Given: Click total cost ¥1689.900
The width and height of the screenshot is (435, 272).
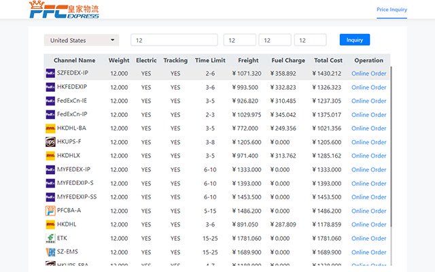Looking at the screenshot, I should (x=327, y=252).
